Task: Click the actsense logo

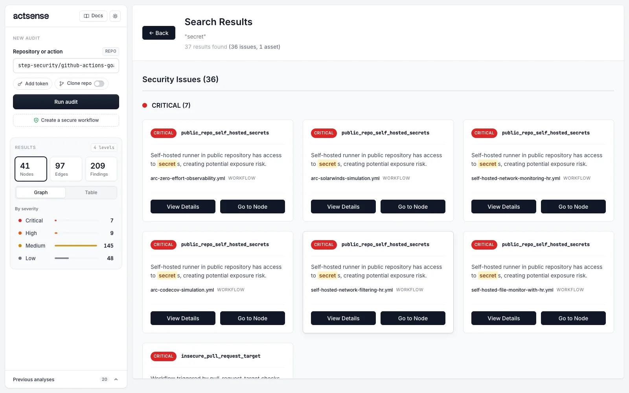Action: pyautogui.click(x=31, y=16)
